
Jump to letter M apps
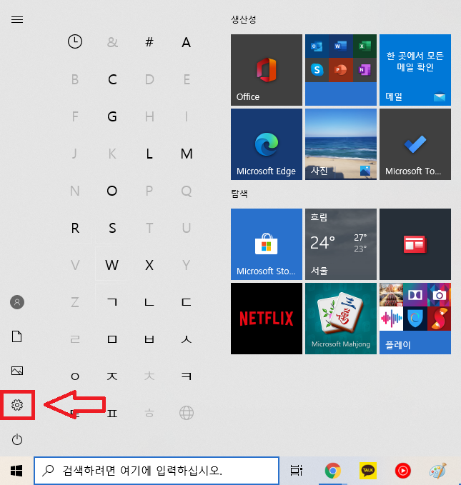tap(187, 154)
